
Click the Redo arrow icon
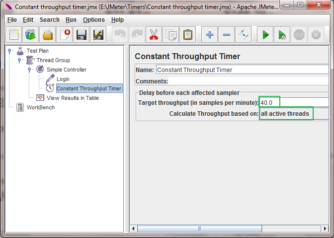137,34
